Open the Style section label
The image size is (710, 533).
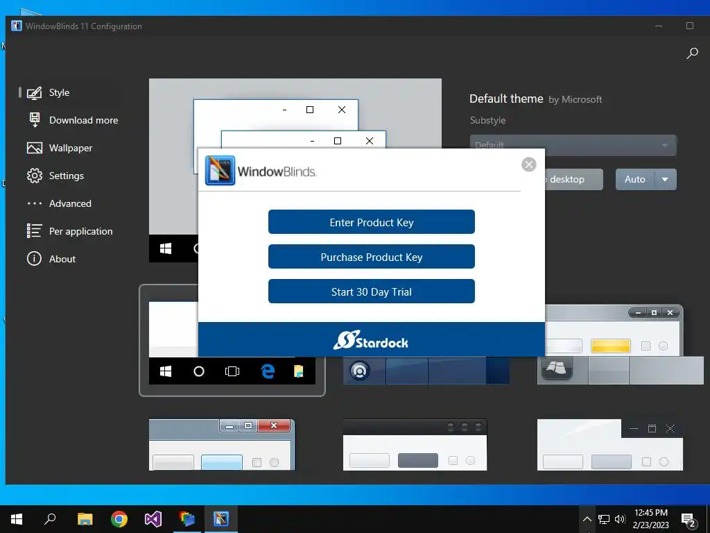coord(60,92)
